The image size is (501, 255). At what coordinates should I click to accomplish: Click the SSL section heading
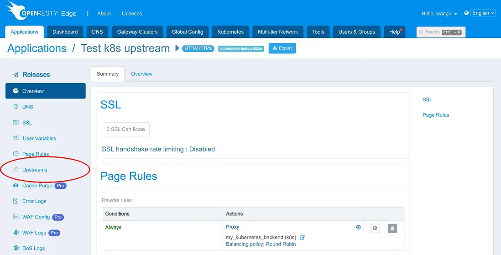(x=110, y=104)
